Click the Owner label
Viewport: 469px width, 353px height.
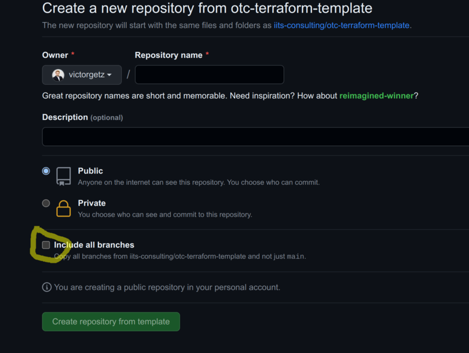[x=55, y=55]
